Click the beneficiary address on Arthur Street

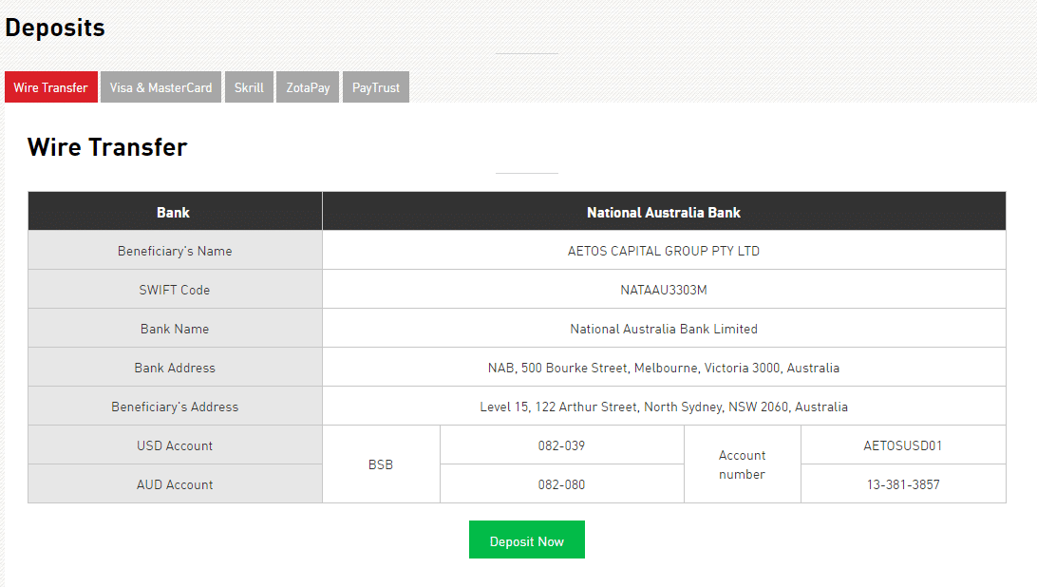[663, 407]
